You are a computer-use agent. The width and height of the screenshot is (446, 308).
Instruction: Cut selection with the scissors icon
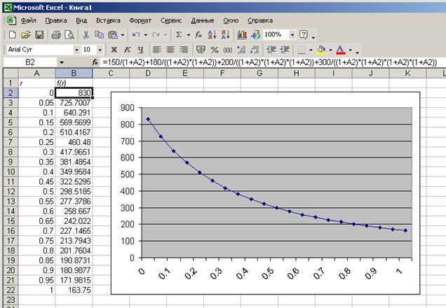[x=86, y=34]
